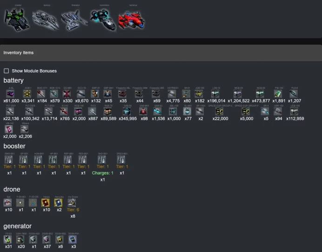Click the PLT-3030 rocket icon with x13,714
322x252 pixels.
click(x=48, y=112)
